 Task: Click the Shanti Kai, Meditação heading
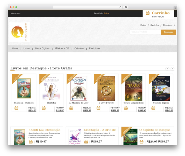click(x=44, y=130)
